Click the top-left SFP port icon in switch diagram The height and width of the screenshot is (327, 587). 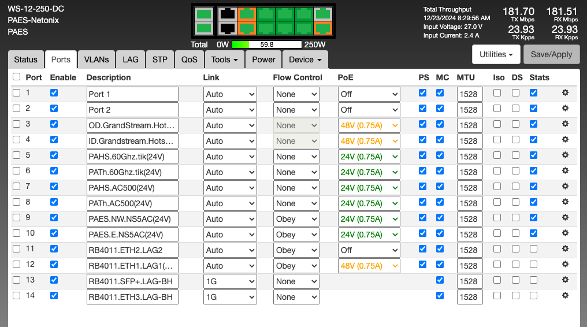pos(203,14)
